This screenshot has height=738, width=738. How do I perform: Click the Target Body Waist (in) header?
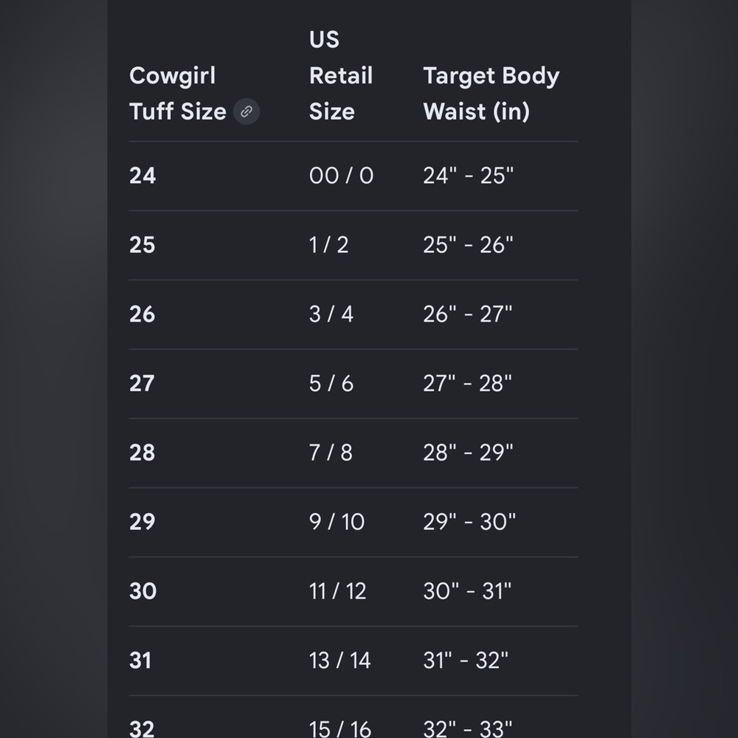(492, 94)
